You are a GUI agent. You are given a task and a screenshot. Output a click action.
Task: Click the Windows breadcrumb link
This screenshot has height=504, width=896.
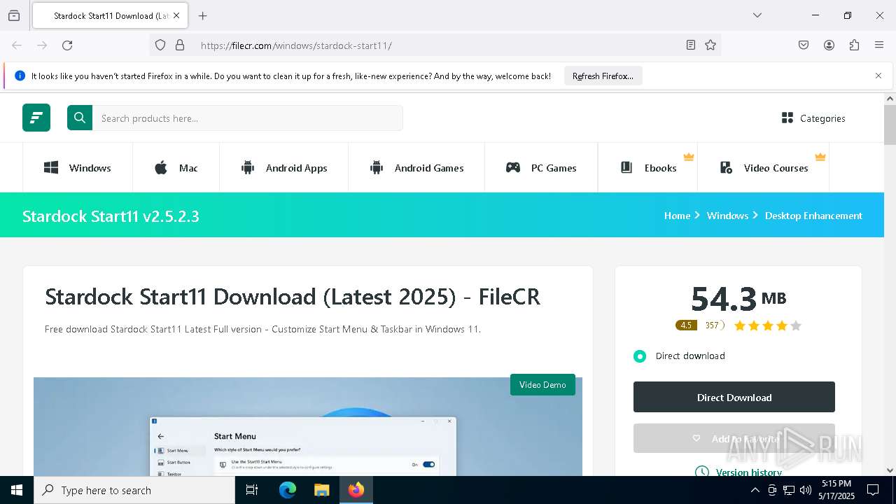click(x=727, y=216)
